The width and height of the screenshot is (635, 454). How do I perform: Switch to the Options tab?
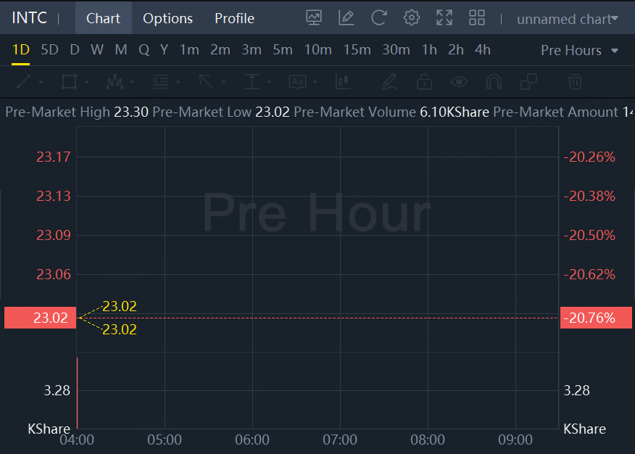[x=167, y=18]
